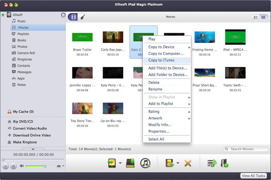Open the Copy to Device dropdown arrow
Screen dimensions: 271x180
(120, 163)
